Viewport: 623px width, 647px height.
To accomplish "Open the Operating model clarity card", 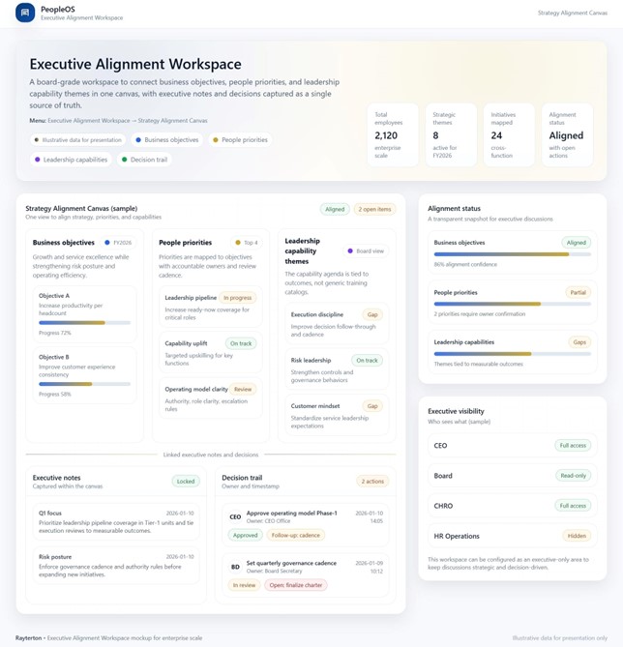I will pos(211,398).
